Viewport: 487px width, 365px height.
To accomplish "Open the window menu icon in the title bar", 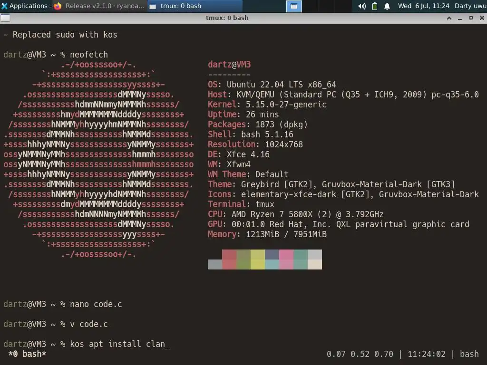I will [x=5, y=18].
